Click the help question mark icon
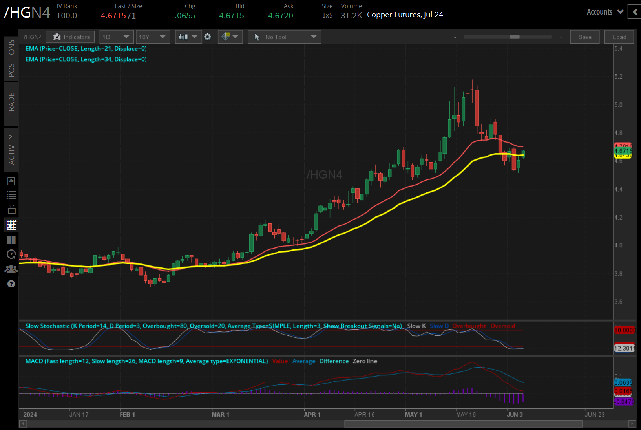Viewport: 641px width, 430px height. (x=11, y=284)
